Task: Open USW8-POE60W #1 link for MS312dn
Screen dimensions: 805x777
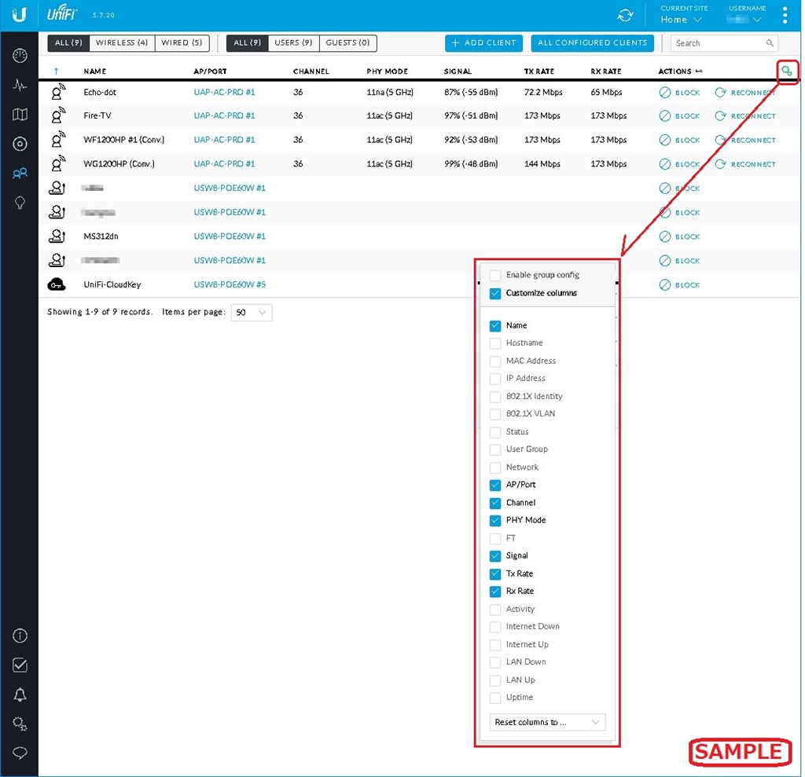Action: [x=230, y=236]
